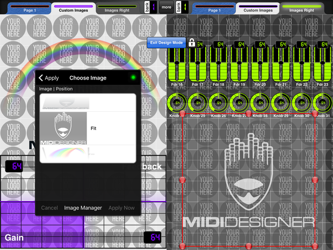
Task: Click the top-right red resize handle
Action: click(x=315, y=113)
